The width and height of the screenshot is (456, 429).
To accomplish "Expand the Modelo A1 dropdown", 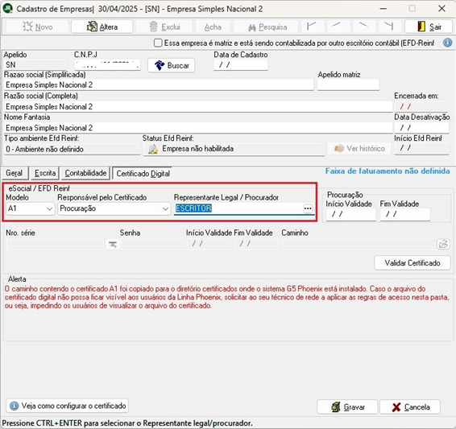I will click(x=31, y=208).
